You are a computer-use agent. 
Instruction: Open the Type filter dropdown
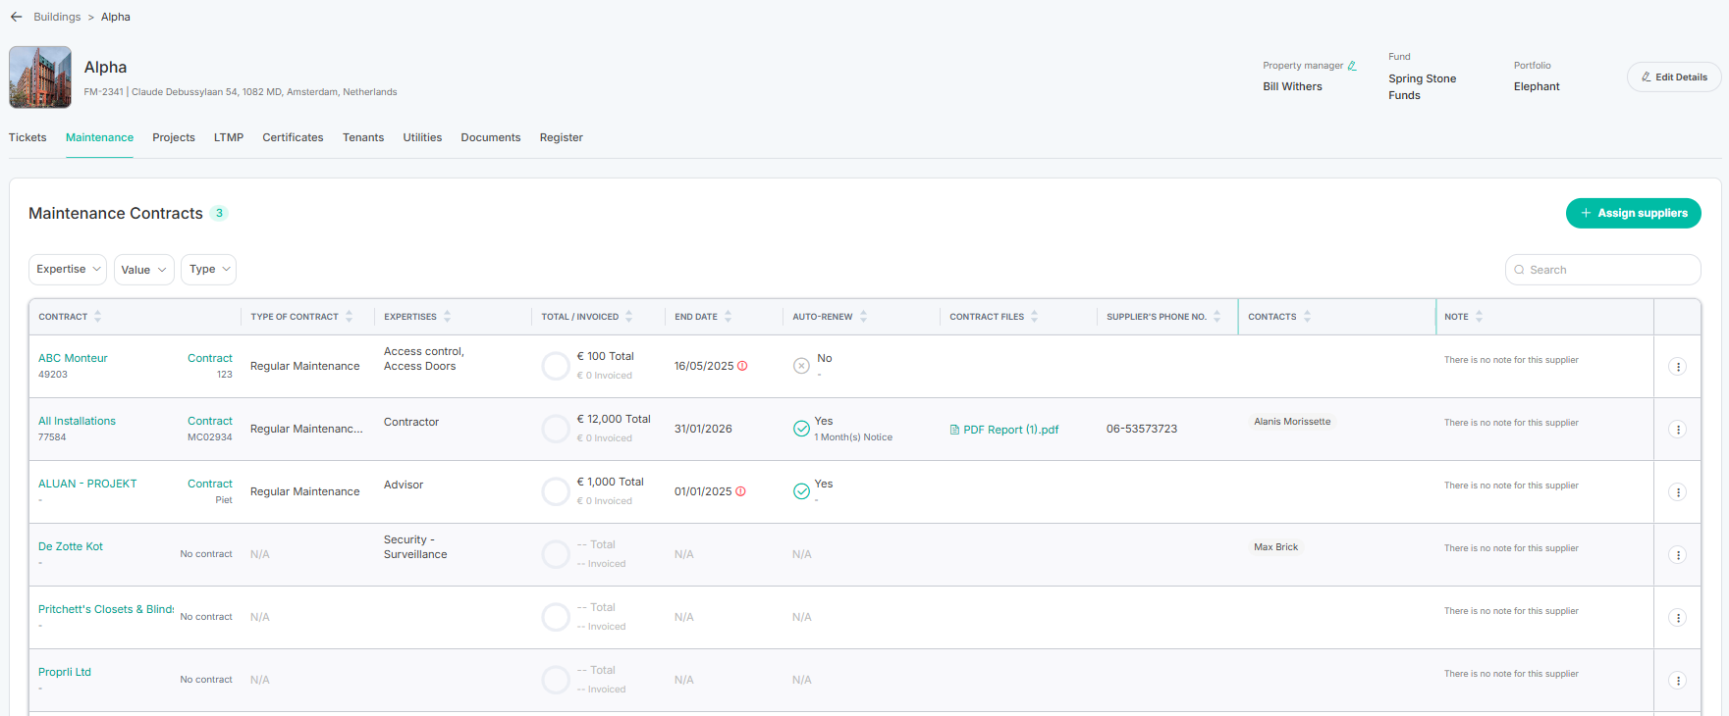click(x=208, y=270)
